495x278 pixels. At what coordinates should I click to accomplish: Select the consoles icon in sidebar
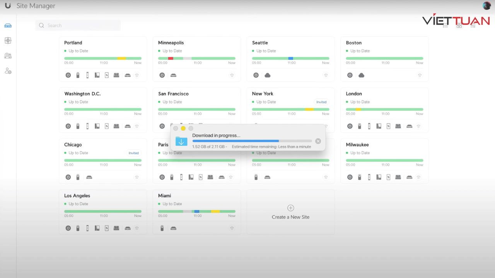click(x=8, y=25)
